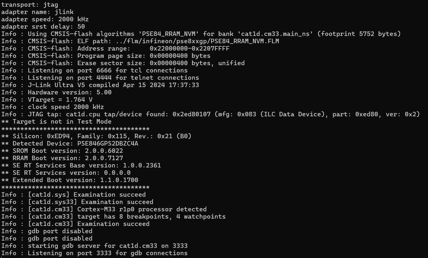
Task: Click the 'adapter name: jlink' text
Action: pos(33,12)
